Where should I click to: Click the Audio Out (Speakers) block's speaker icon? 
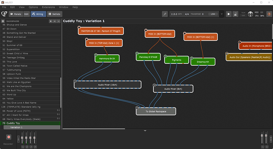(x=227, y=53)
